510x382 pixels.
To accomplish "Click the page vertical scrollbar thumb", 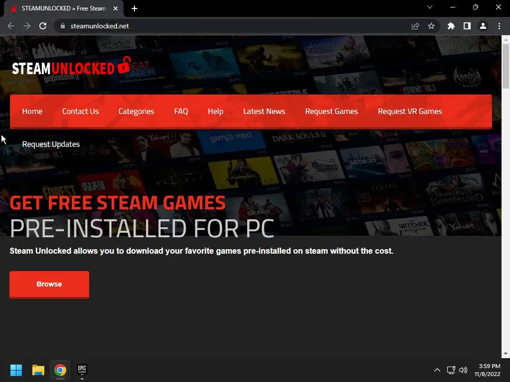I will coord(506,66).
